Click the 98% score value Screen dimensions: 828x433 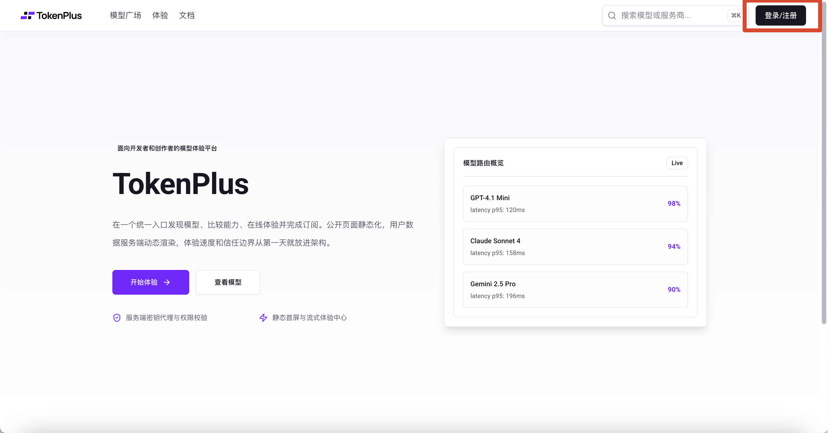[674, 204]
